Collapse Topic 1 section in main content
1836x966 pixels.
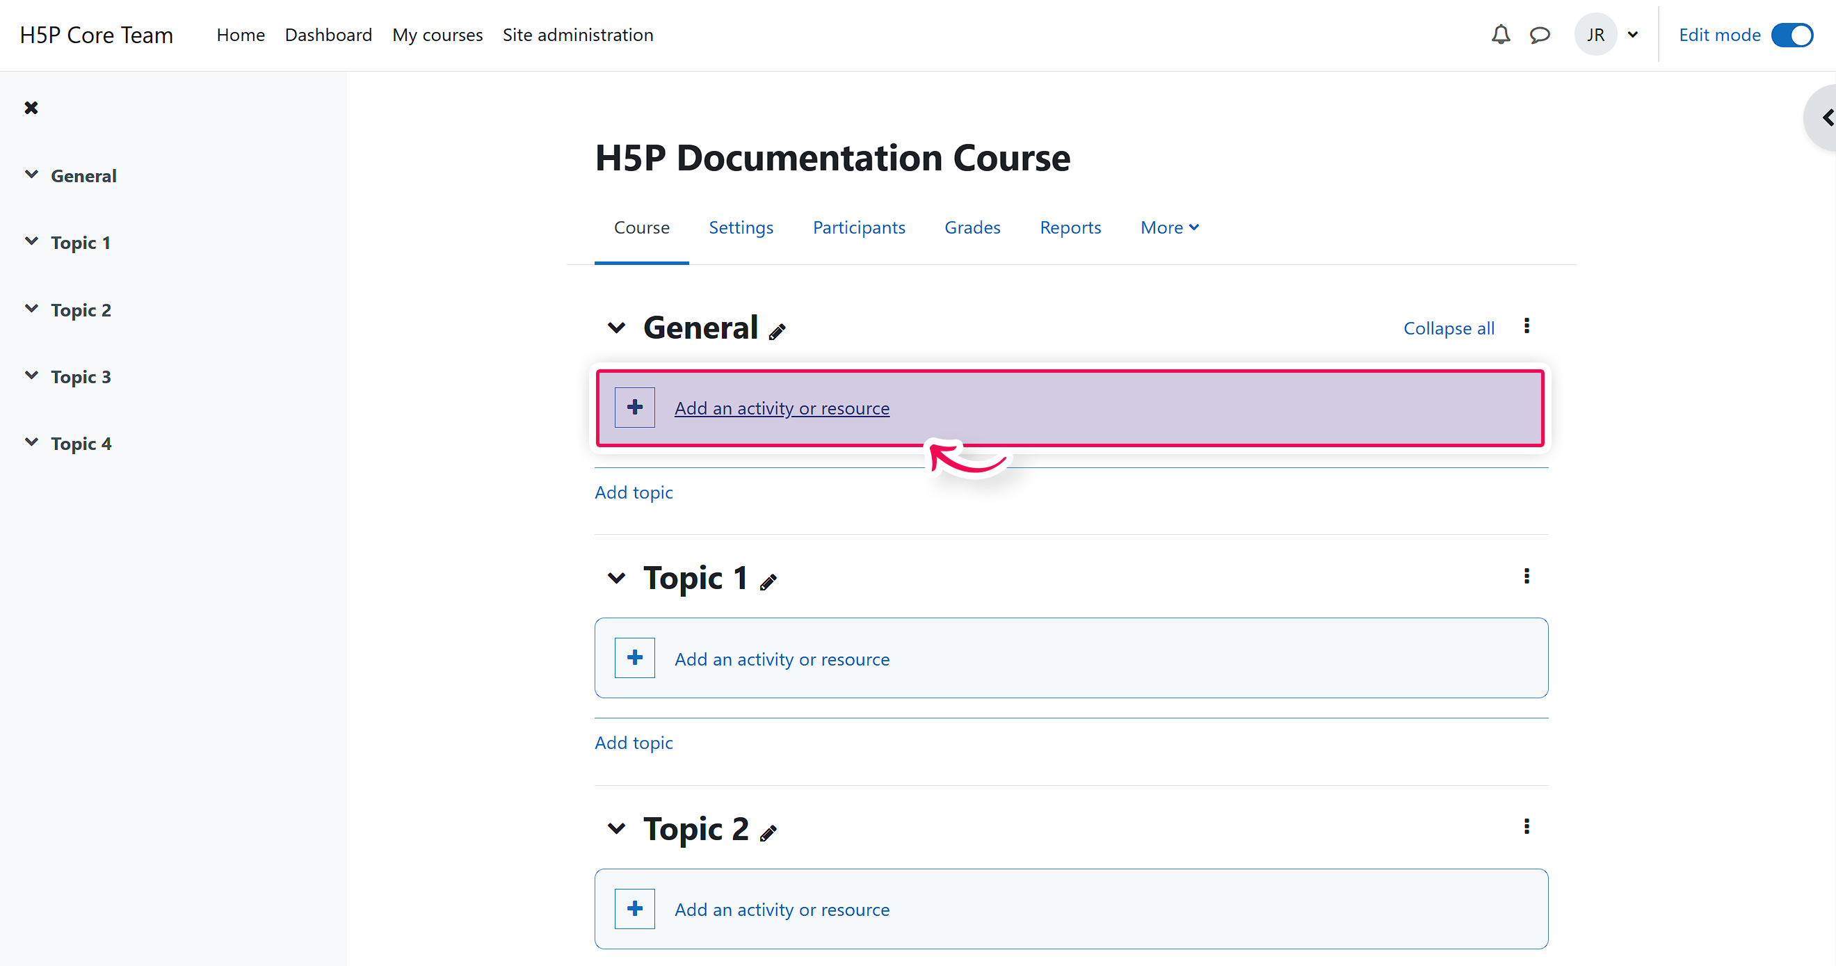pyautogui.click(x=615, y=577)
